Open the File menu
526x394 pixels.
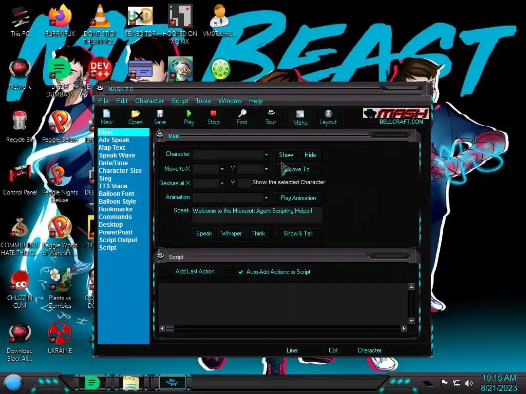[x=103, y=101]
